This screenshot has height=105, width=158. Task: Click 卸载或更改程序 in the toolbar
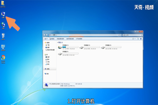pyautogui.click(x=60, y=39)
